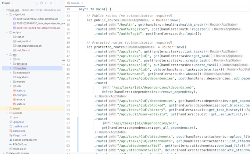Expand the models folder
This screenshot has width=250, height=154.
10,82
